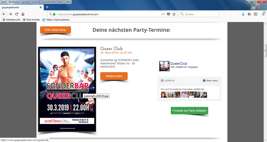Open the Extras menu

60,2
